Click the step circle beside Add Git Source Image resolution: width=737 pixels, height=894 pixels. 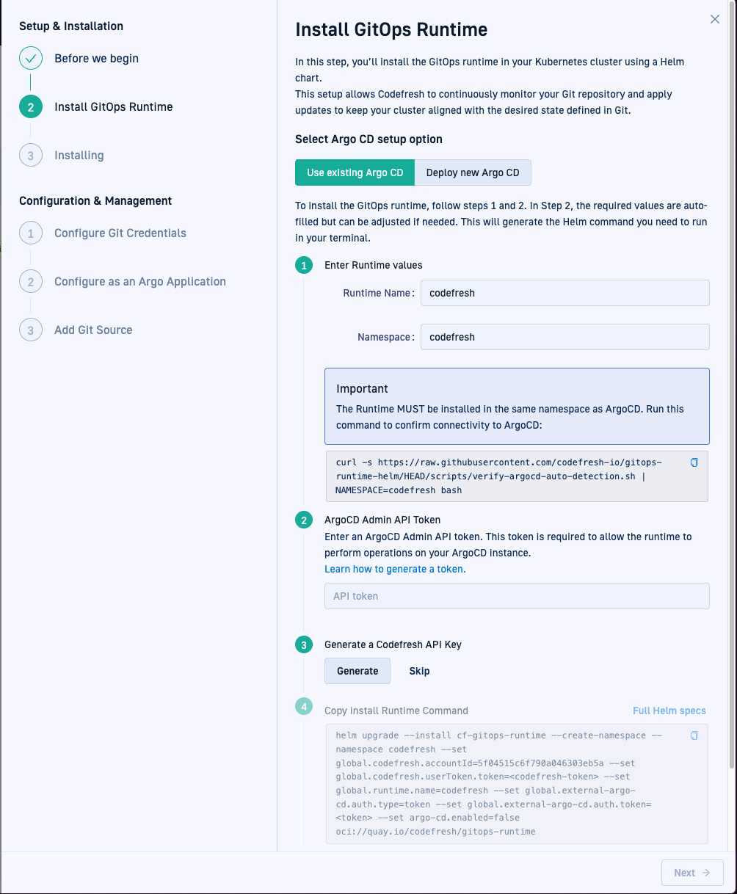30,330
